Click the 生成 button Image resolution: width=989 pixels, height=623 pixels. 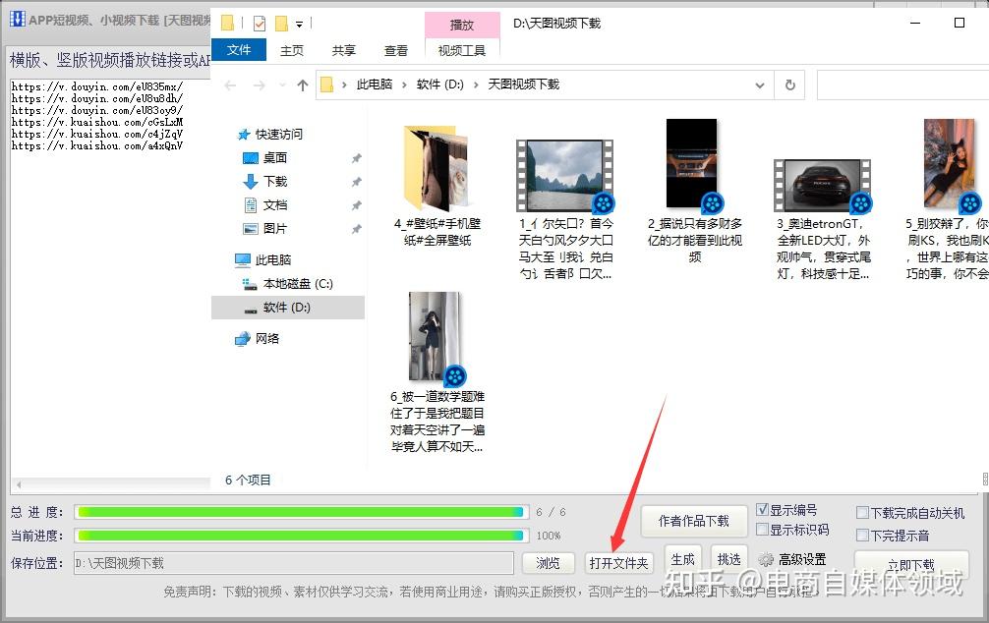click(682, 559)
